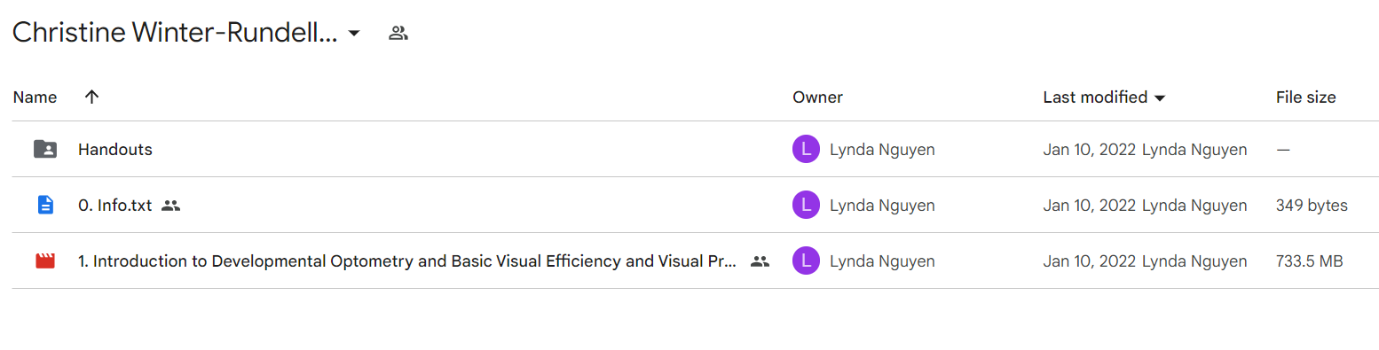
Task: Click Lynda Nguyen avatar in Info.txt row
Action: (x=805, y=206)
